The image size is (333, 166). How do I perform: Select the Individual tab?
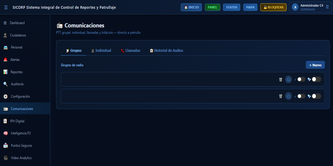click(x=101, y=50)
